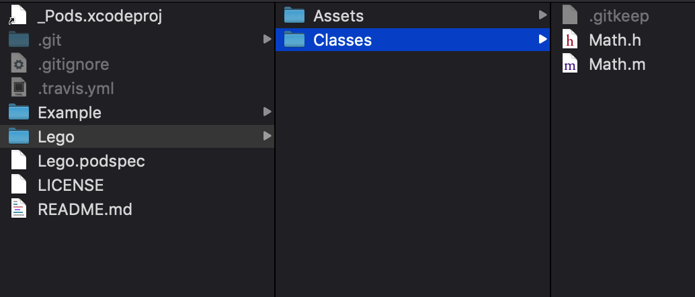The image size is (695, 297).
Task: Click the Assets folder icon
Action: [294, 15]
